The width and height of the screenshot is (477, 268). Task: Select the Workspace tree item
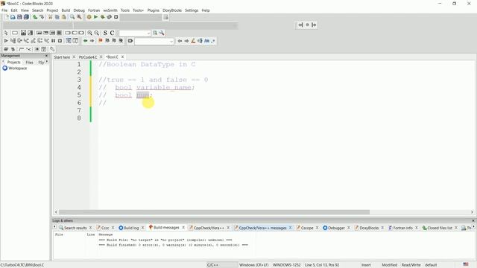(18, 68)
